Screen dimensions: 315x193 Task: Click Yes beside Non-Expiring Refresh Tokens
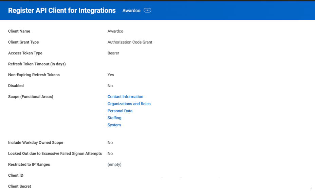coord(111,75)
